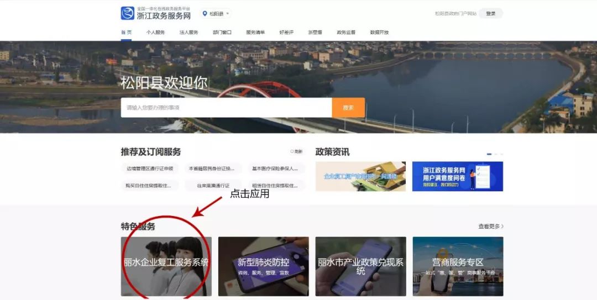Open the 政务监督 menu item
The image size is (597, 300).
click(x=346, y=33)
